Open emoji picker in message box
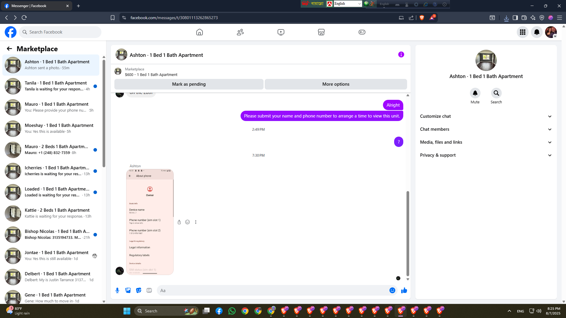The width and height of the screenshot is (566, 318). point(392,290)
